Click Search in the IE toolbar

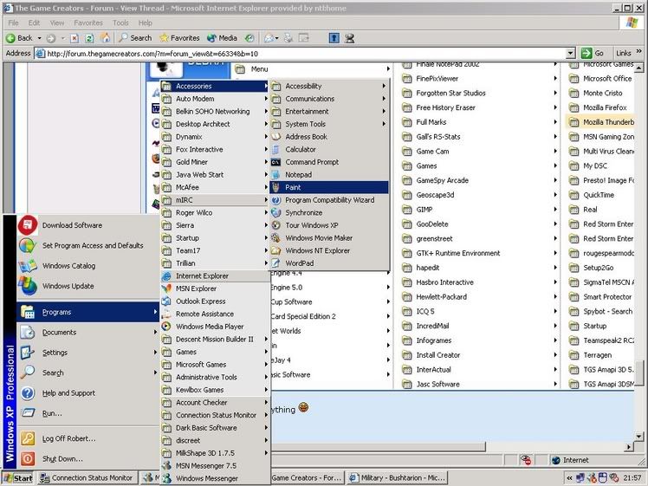tap(135, 38)
